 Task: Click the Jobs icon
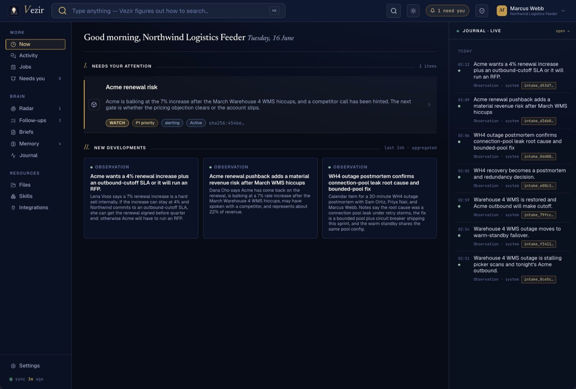click(x=13, y=67)
